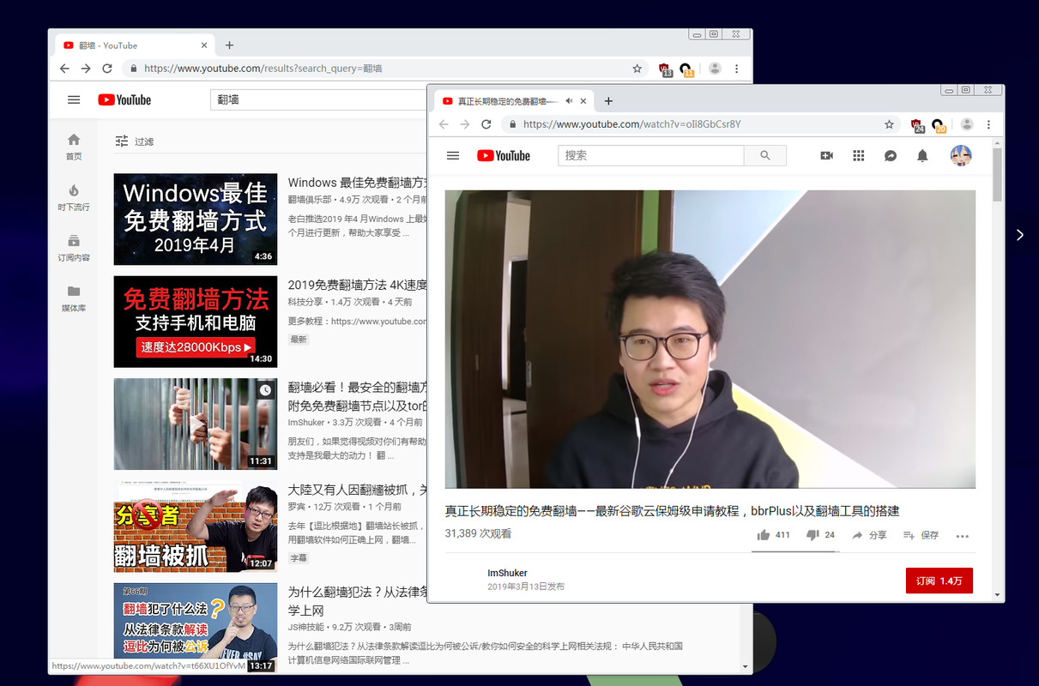The height and width of the screenshot is (686, 1039).
Task: Open 翻墙被抓 thumbnail 12:07
Action: (x=196, y=527)
